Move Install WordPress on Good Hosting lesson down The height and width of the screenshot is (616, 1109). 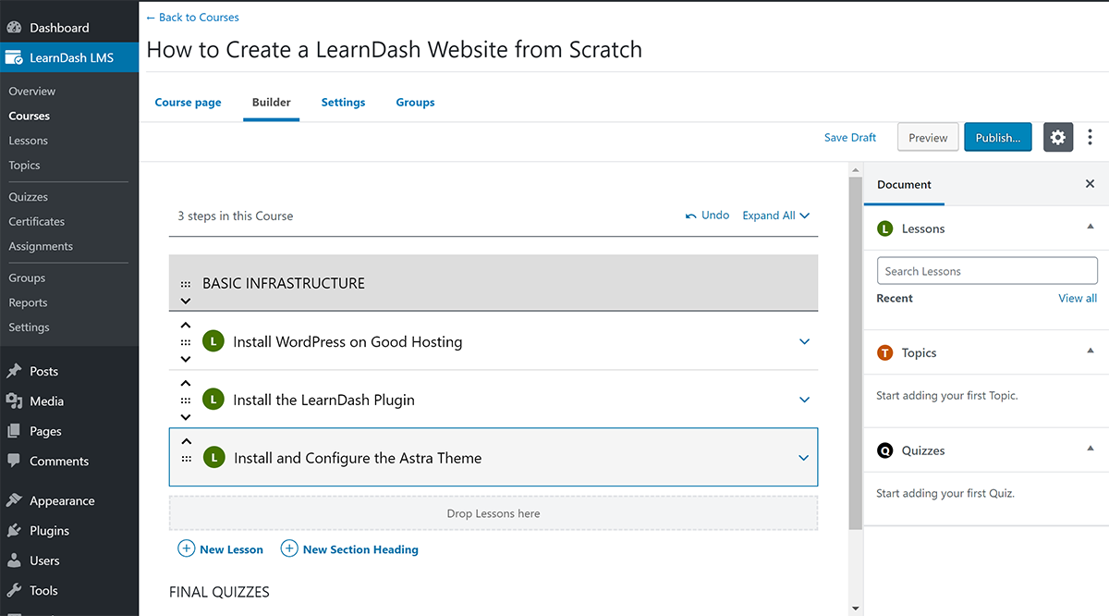pos(186,359)
